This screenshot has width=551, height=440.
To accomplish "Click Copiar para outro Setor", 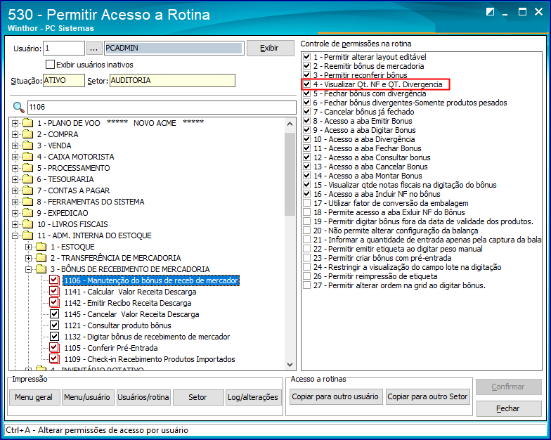I will [427, 396].
